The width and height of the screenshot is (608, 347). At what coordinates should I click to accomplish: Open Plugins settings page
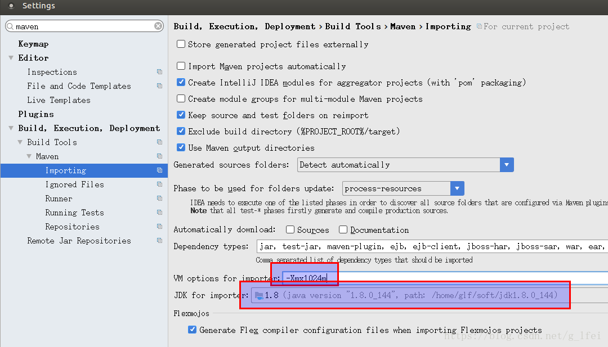pos(36,114)
